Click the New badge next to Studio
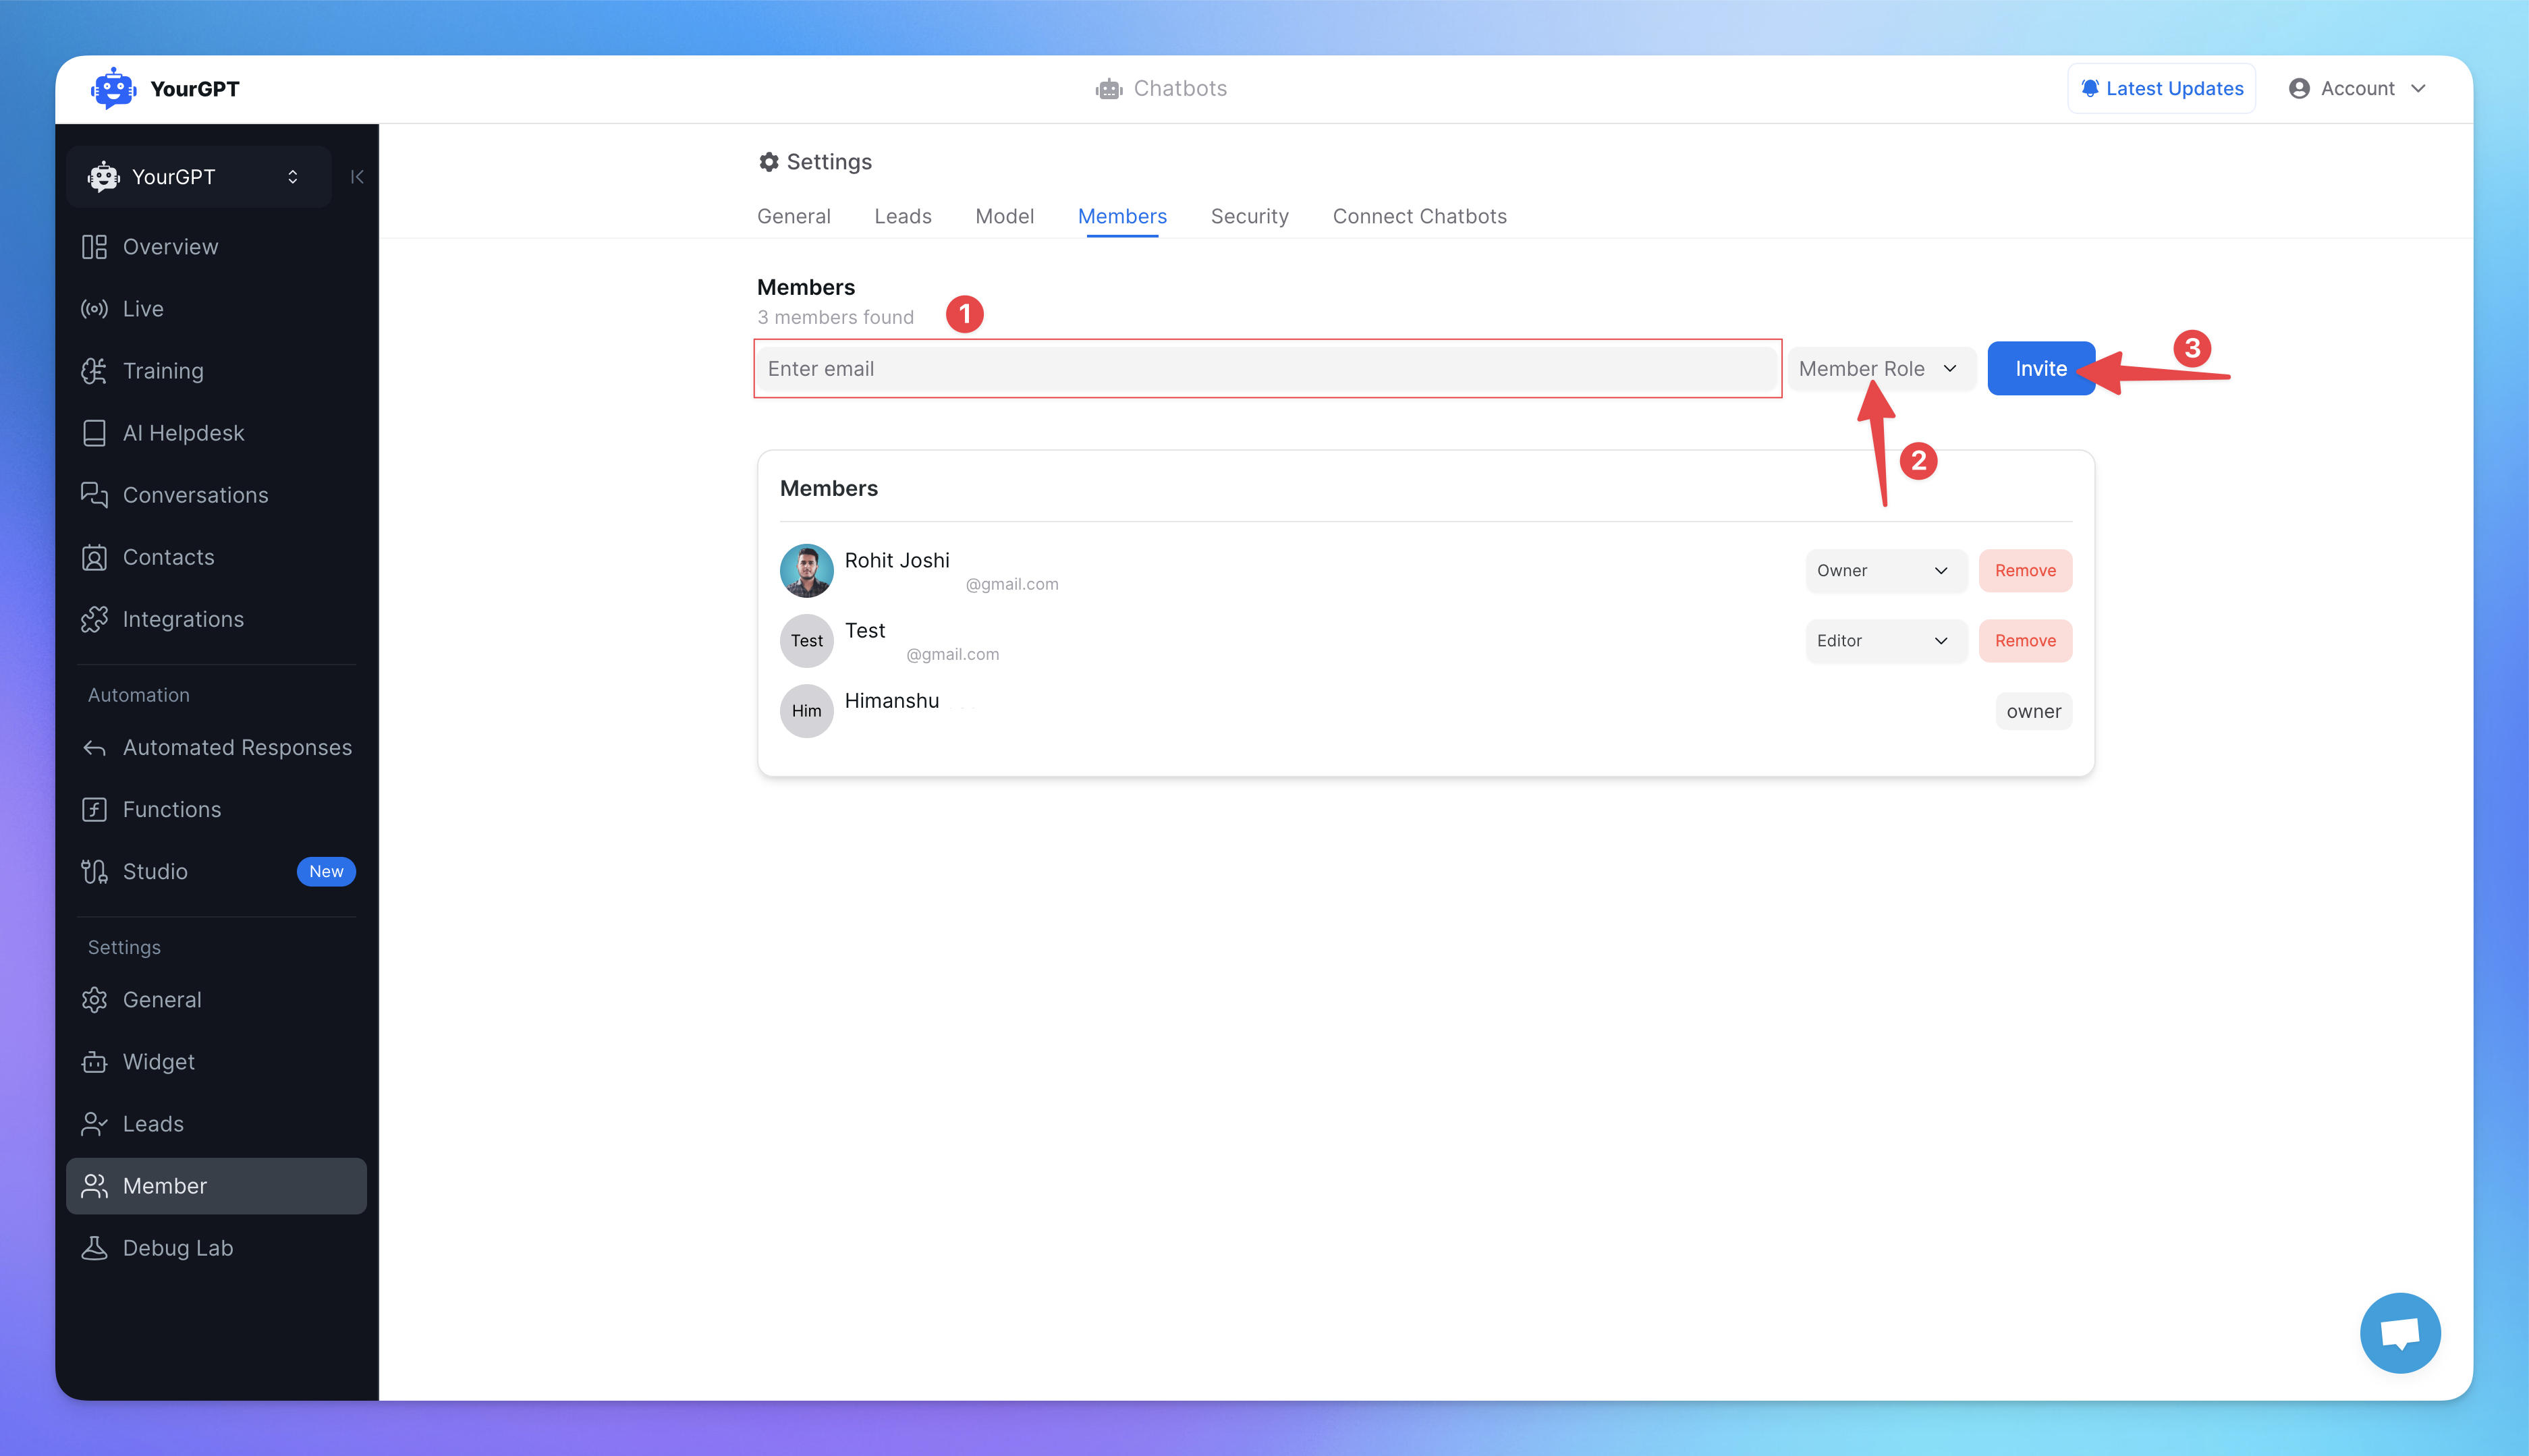This screenshot has width=2529, height=1456. click(x=326, y=872)
